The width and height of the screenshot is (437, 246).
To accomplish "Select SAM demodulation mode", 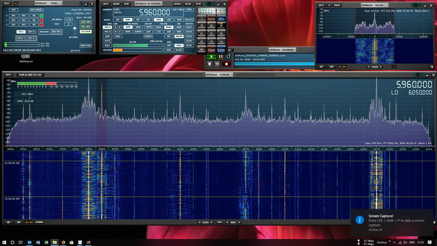I will [128, 20].
